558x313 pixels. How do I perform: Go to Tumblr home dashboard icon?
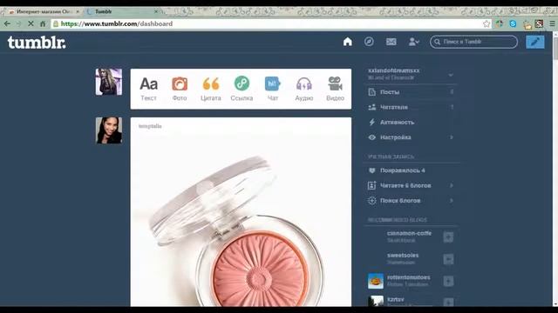[348, 42]
